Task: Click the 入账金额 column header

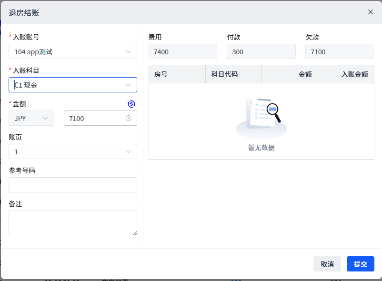Action: [346, 74]
